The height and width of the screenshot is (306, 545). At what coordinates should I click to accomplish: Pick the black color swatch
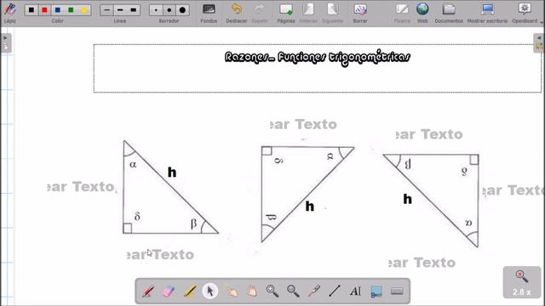point(32,10)
